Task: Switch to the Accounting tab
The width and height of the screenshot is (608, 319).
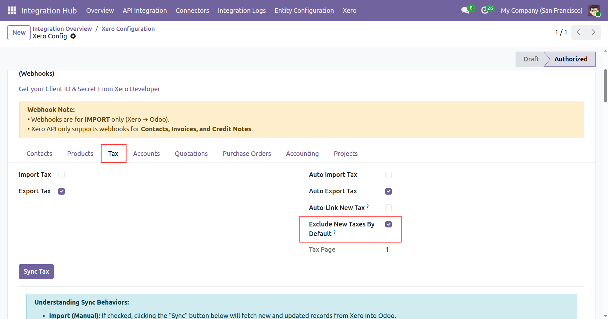Action: 302,154
